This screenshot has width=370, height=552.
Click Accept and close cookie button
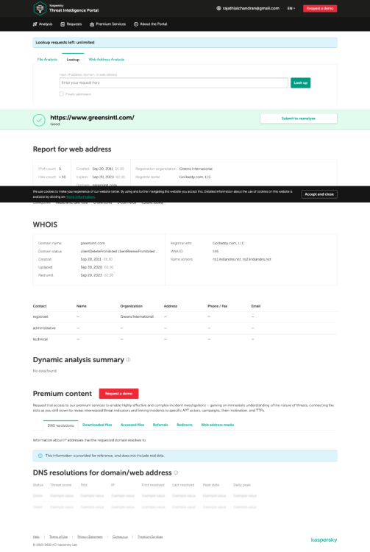(319, 194)
